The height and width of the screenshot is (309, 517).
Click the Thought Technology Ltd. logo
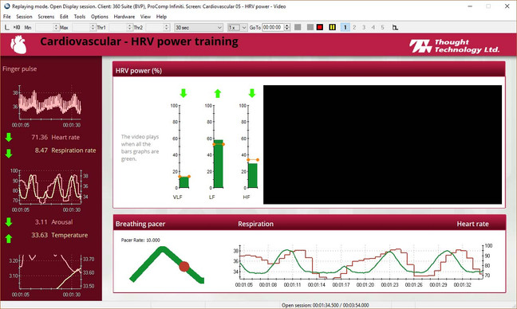(x=454, y=45)
